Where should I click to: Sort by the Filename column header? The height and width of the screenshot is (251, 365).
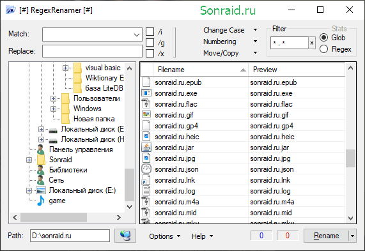[x=201, y=70]
